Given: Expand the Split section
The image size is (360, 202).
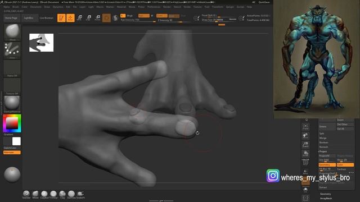Looking at the screenshot, I should click(322, 134).
